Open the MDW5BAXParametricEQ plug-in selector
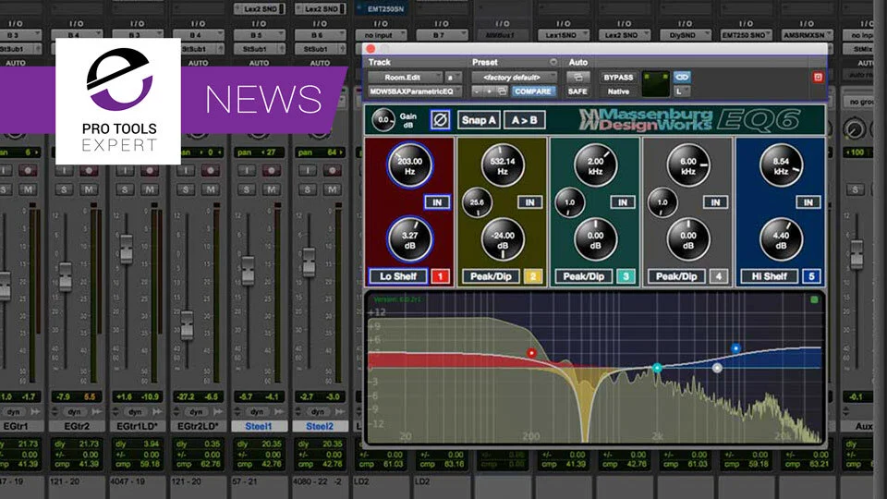 click(415, 91)
